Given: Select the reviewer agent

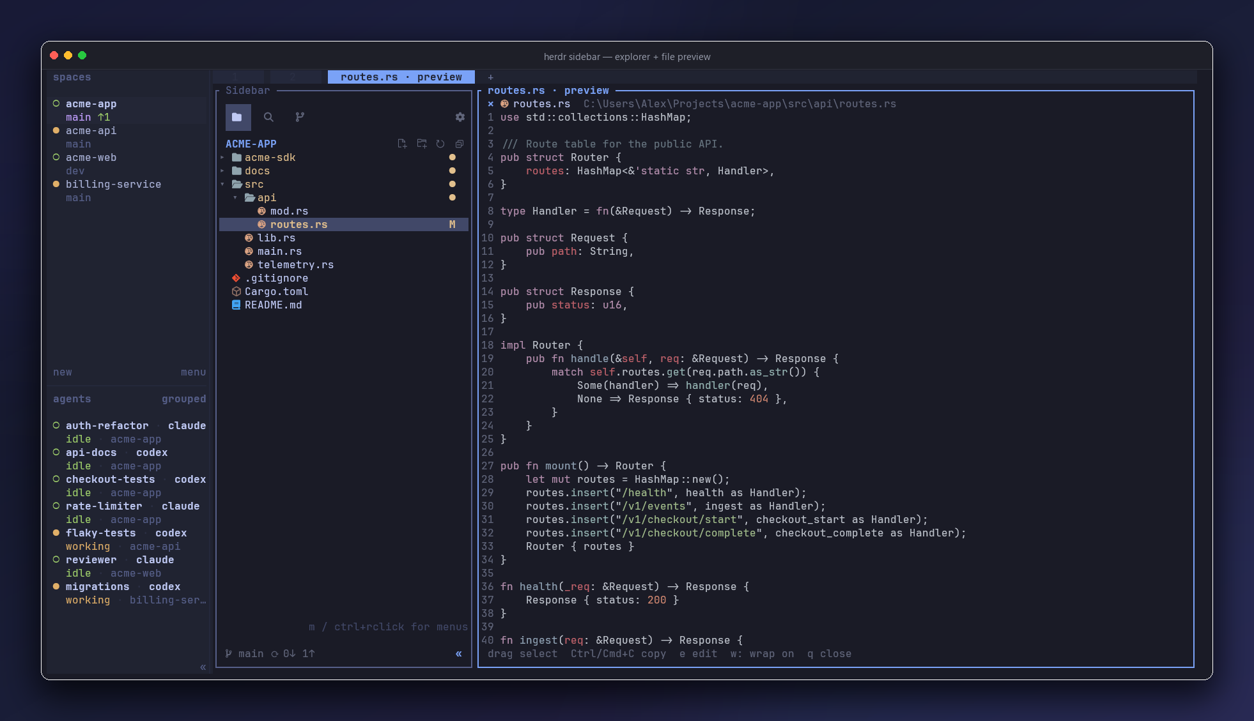Looking at the screenshot, I should (91, 560).
